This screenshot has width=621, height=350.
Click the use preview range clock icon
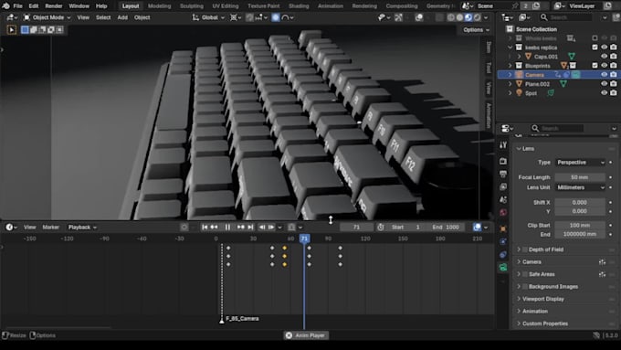(x=381, y=228)
